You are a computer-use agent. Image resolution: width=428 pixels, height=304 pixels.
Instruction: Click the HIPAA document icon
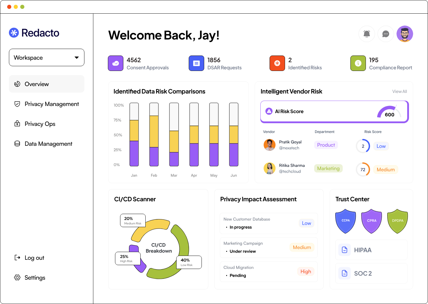pos(344,250)
